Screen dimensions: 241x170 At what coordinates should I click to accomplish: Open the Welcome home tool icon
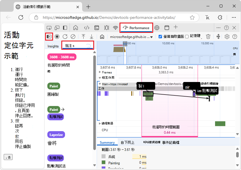(x=76, y=28)
